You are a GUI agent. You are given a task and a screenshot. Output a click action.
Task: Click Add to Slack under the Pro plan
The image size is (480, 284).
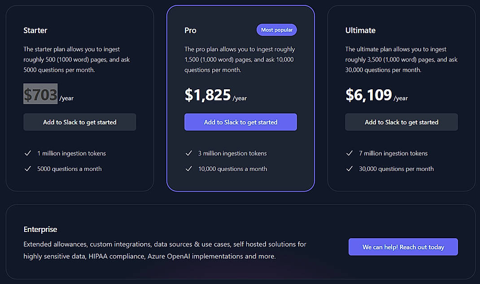[240, 122]
